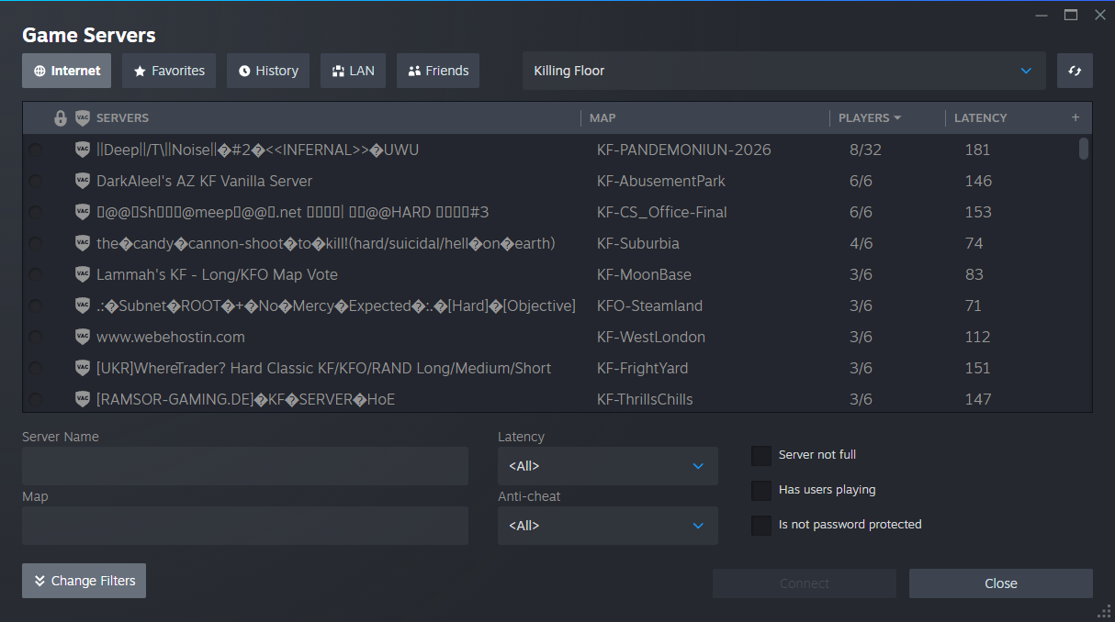Click VAC icon on the [UKR]WhereTrader? row
This screenshot has height=622, width=1115.
83,368
